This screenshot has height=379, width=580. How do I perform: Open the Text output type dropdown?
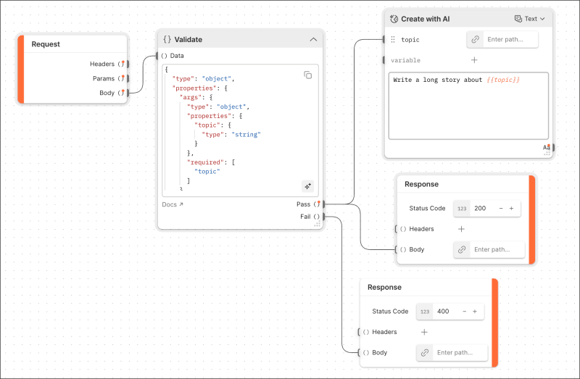[x=530, y=19]
